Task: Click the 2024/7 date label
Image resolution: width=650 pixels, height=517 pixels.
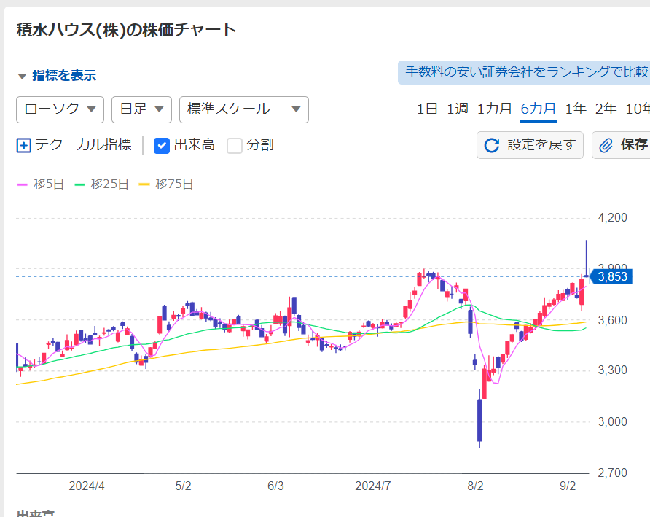Action: pos(372,486)
